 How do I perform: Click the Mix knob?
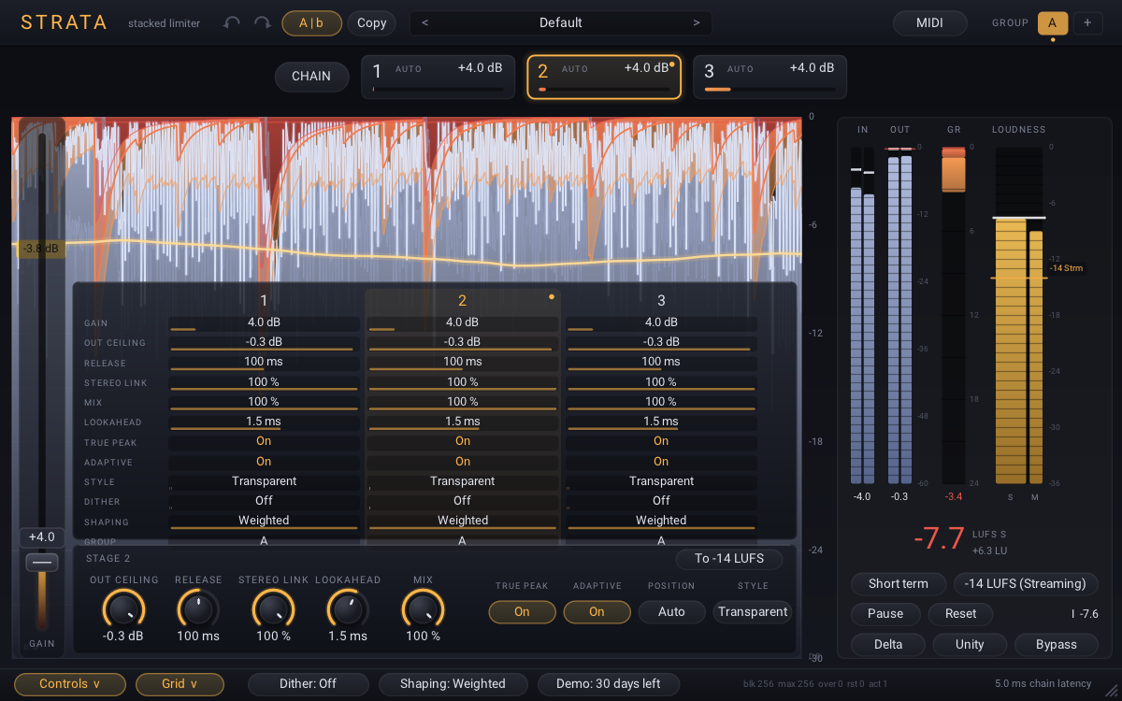(x=422, y=609)
